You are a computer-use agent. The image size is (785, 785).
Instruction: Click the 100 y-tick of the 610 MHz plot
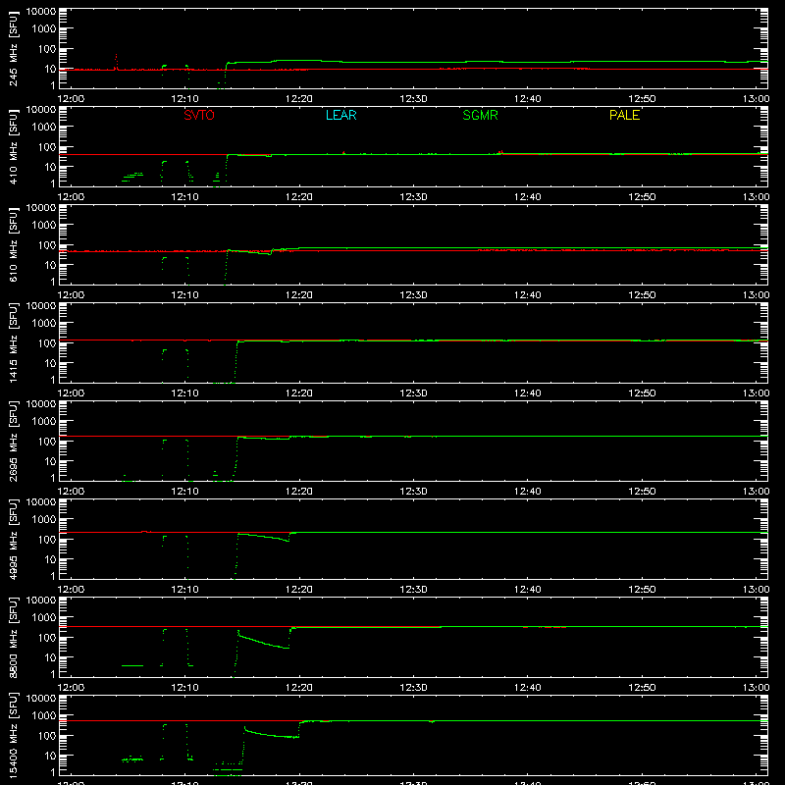pyautogui.click(x=47, y=245)
